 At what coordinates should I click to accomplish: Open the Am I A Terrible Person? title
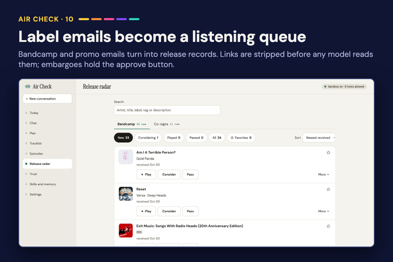click(x=156, y=152)
